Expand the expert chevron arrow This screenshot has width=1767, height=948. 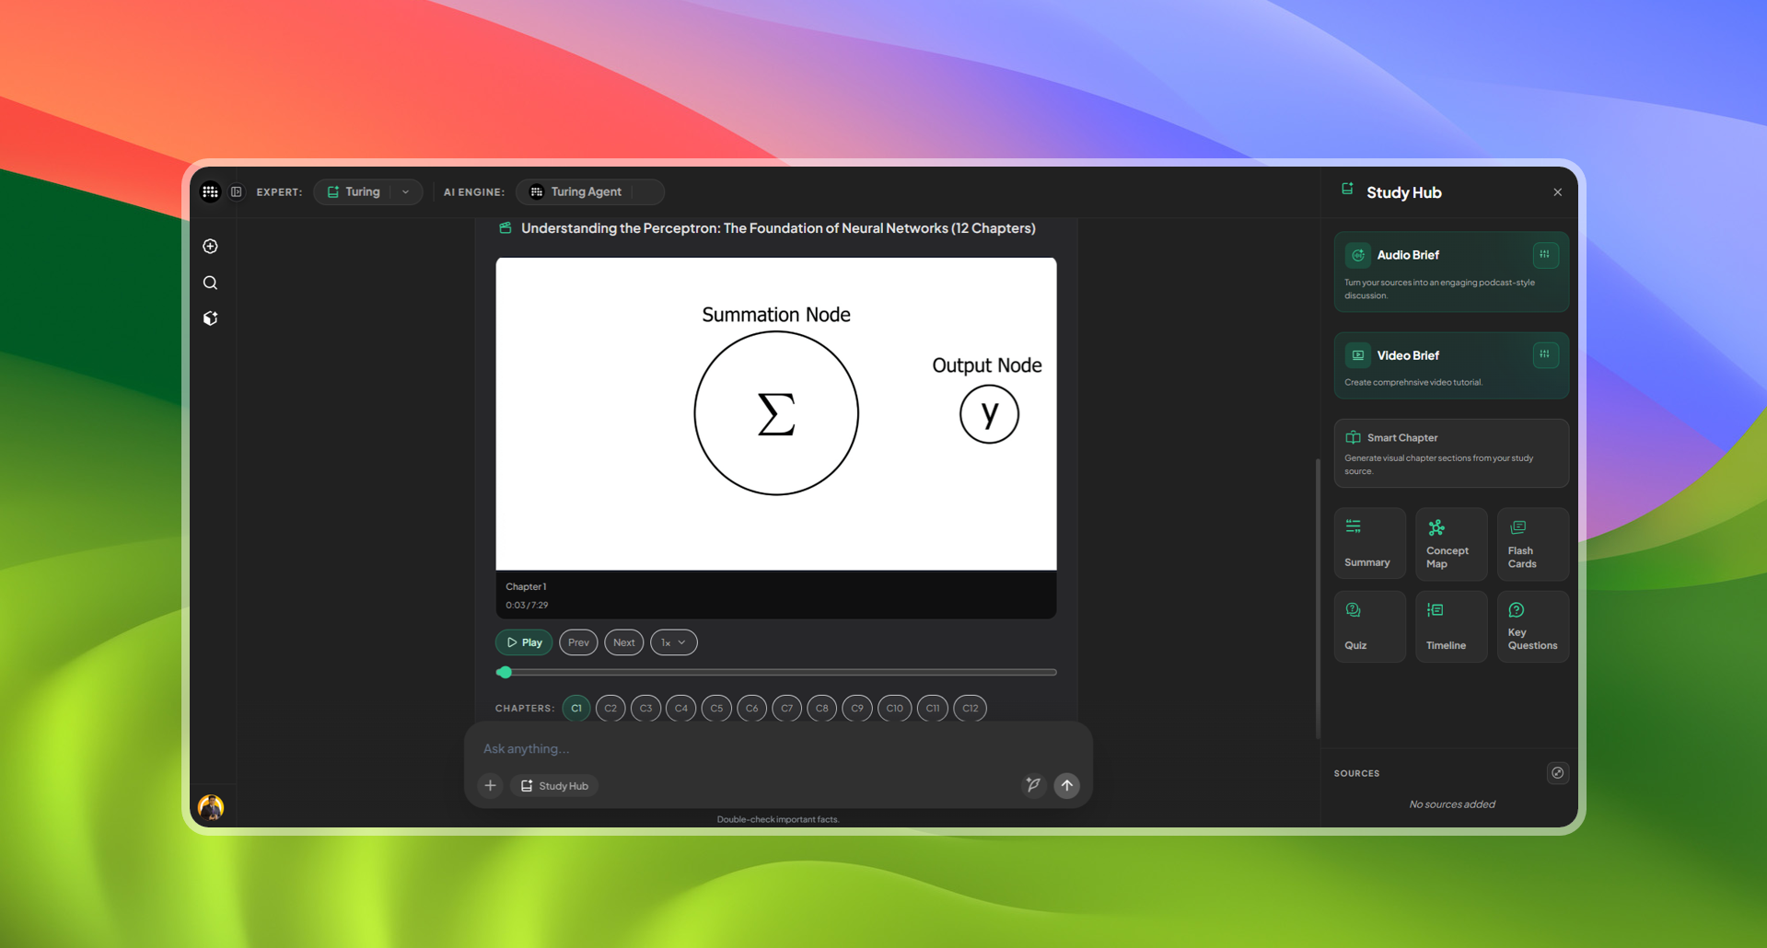(405, 191)
